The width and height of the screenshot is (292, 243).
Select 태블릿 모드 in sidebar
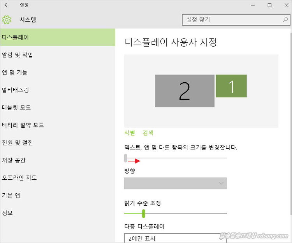point(16,108)
